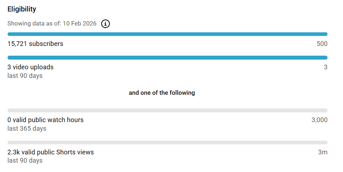Click the 3m Shorts views threshold

[x=322, y=152]
